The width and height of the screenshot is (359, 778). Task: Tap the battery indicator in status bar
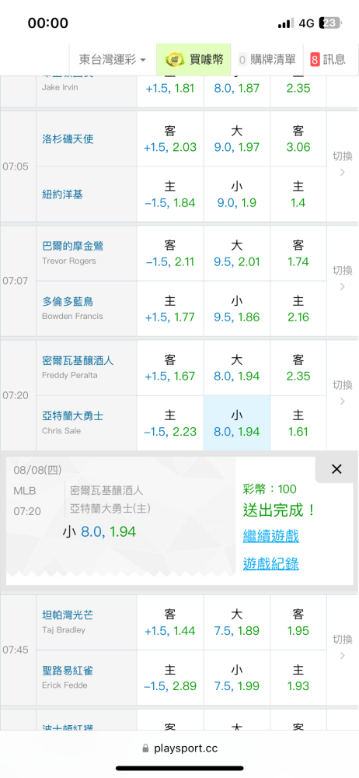[x=330, y=23]
